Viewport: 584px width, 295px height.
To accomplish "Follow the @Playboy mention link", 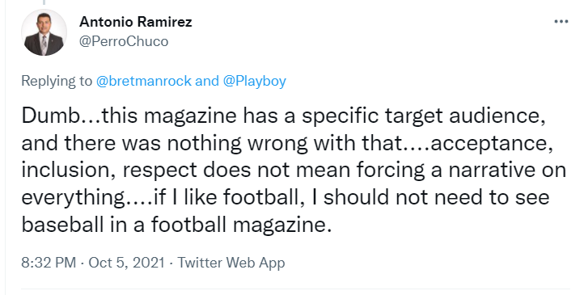I will (x=254, y=81).
